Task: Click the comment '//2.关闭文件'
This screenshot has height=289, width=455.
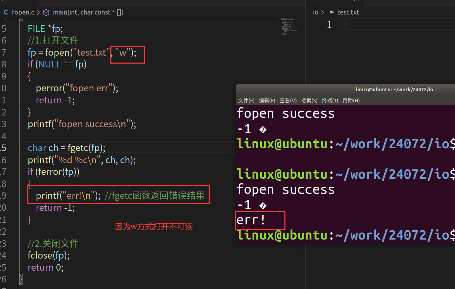Action: [x=53, y=243]
